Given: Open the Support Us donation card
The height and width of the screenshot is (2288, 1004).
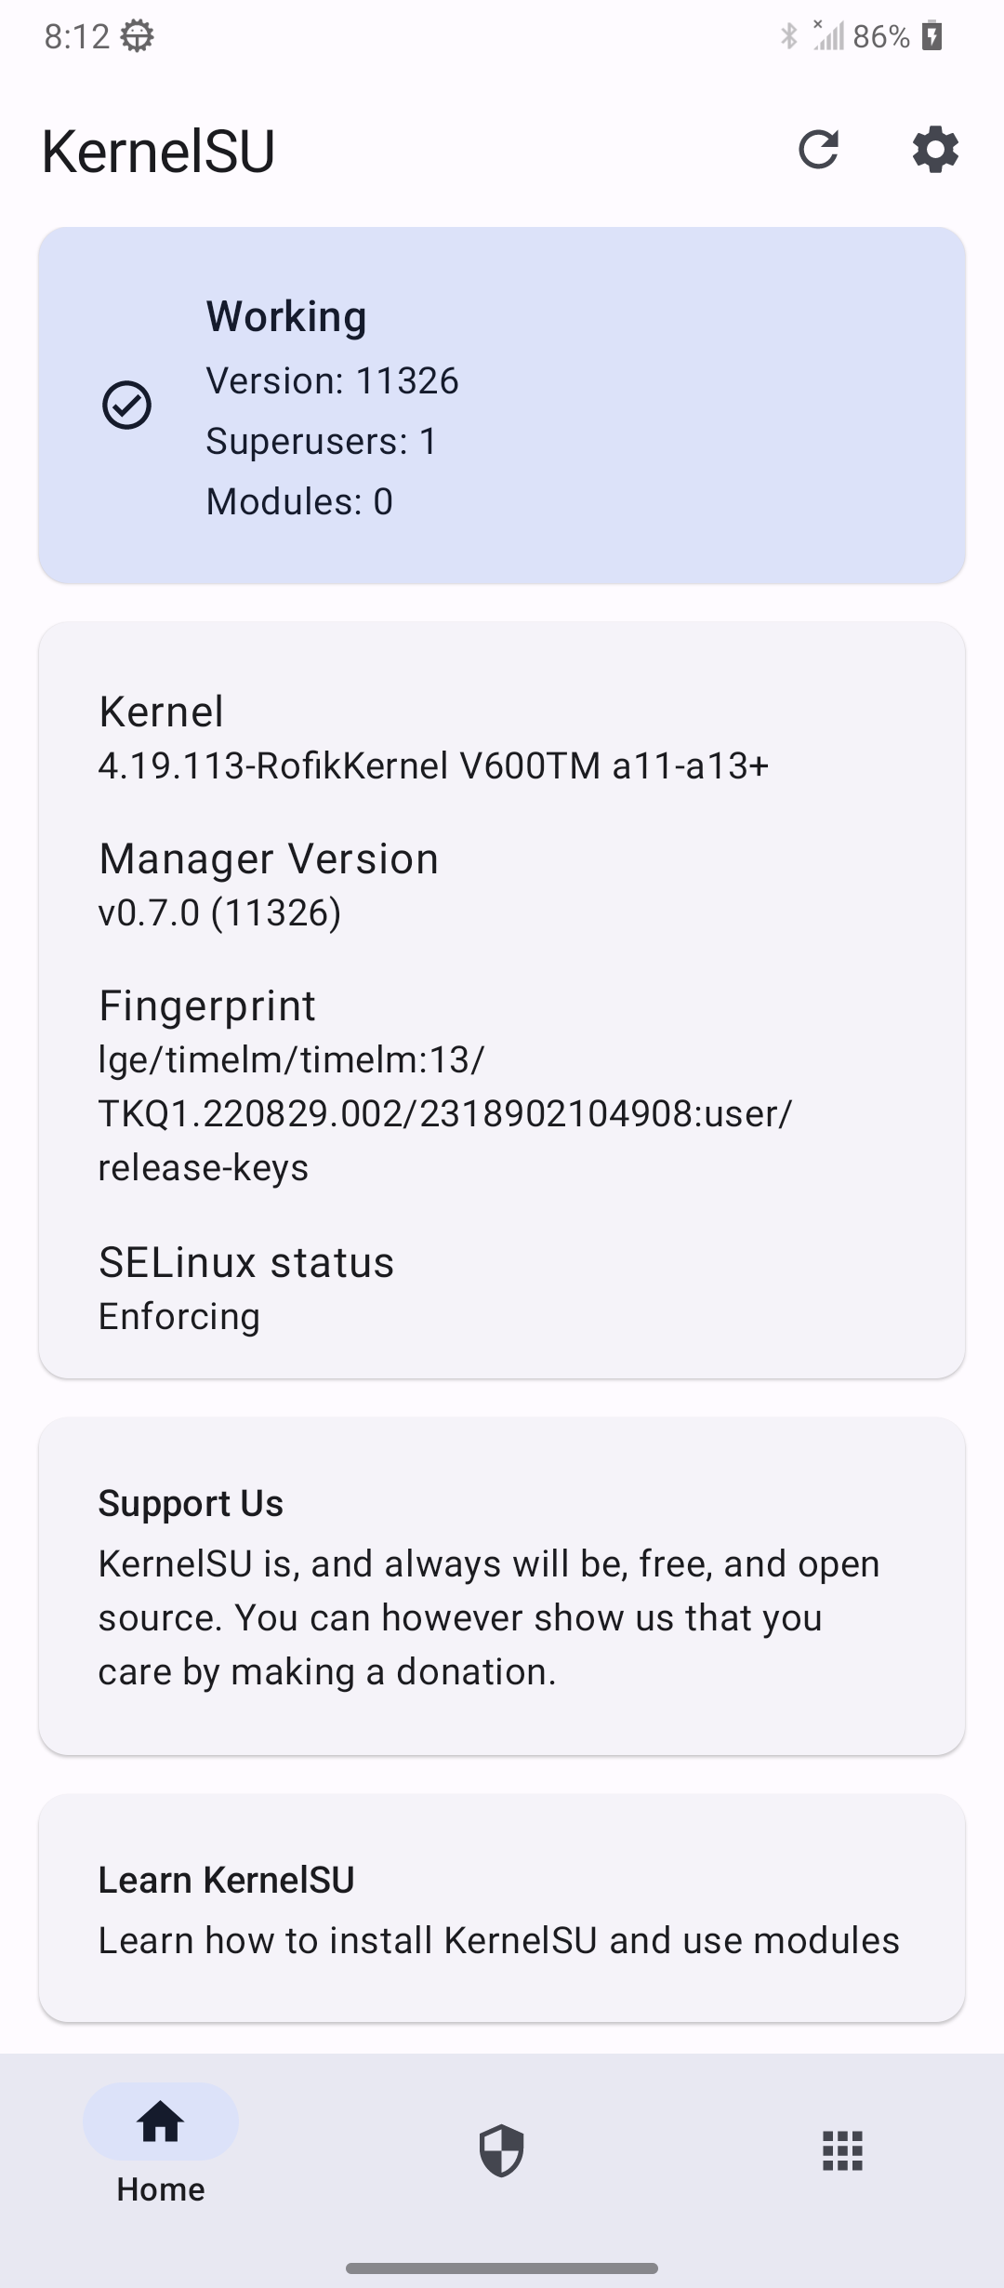Looking at the screenshot, I should point(502,1586).
